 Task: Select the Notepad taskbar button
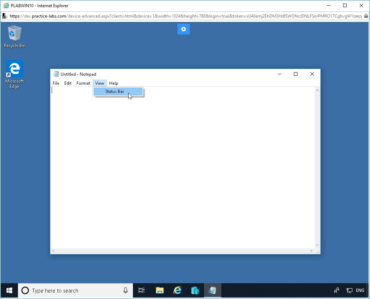click(212, 290)
